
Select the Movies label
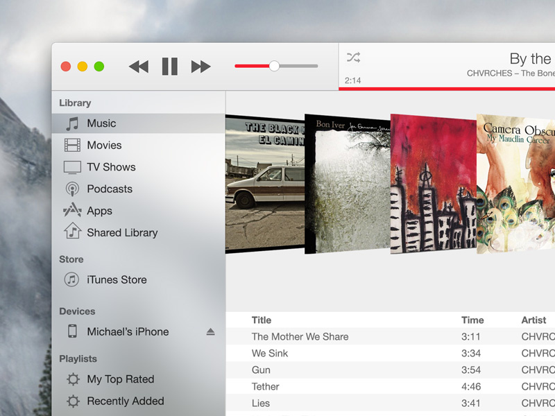coord(105,145)
